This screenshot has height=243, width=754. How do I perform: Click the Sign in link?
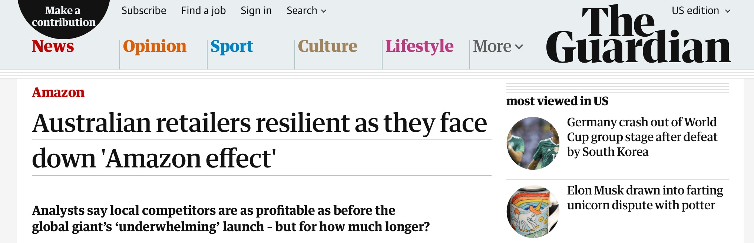pos(256,11)
